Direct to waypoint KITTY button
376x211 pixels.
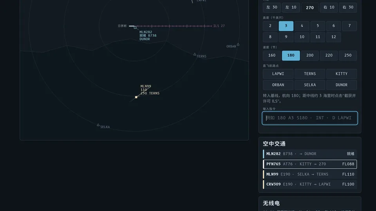click(342, 74)
